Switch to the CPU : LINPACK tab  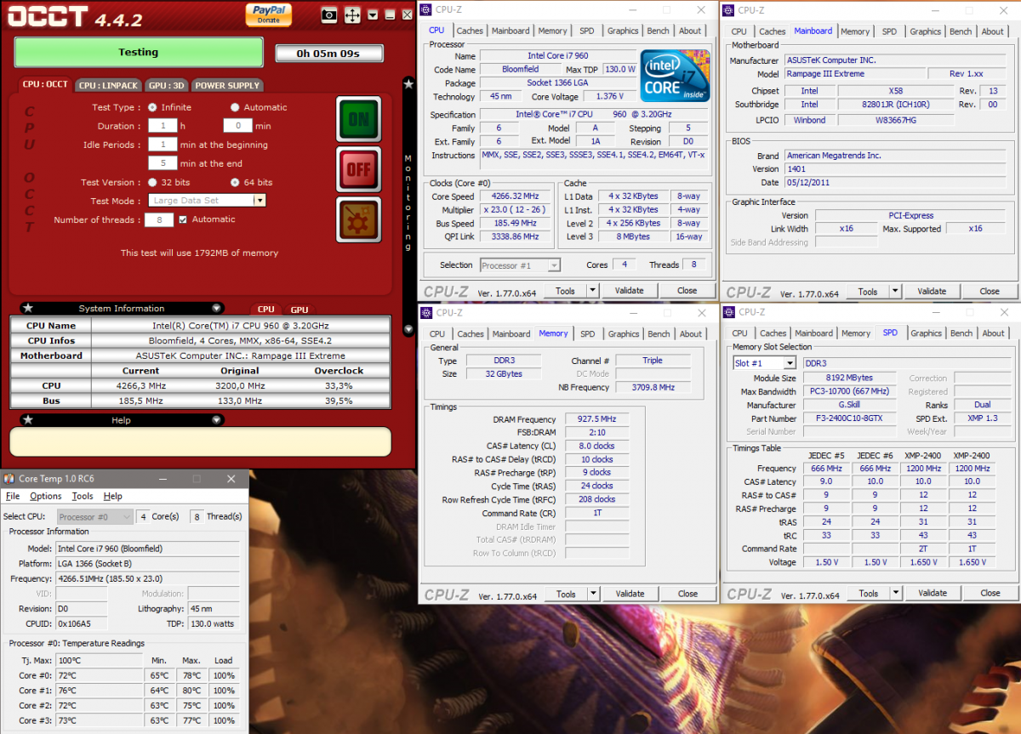point(108,86)
